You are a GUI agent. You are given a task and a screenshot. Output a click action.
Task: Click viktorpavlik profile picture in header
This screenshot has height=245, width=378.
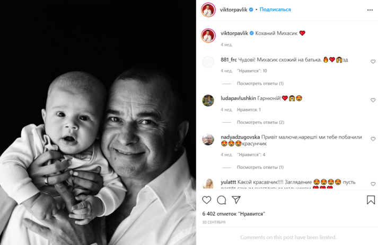[x=208, y=10]
